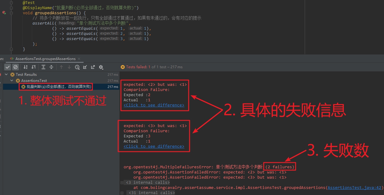Select the AssertionsTest tree row

[x=61, y=81]
